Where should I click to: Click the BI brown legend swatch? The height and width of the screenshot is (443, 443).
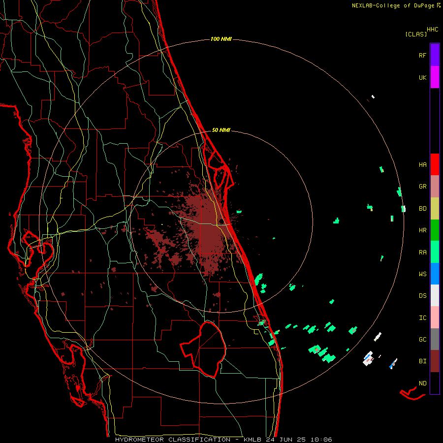(435, 361)
